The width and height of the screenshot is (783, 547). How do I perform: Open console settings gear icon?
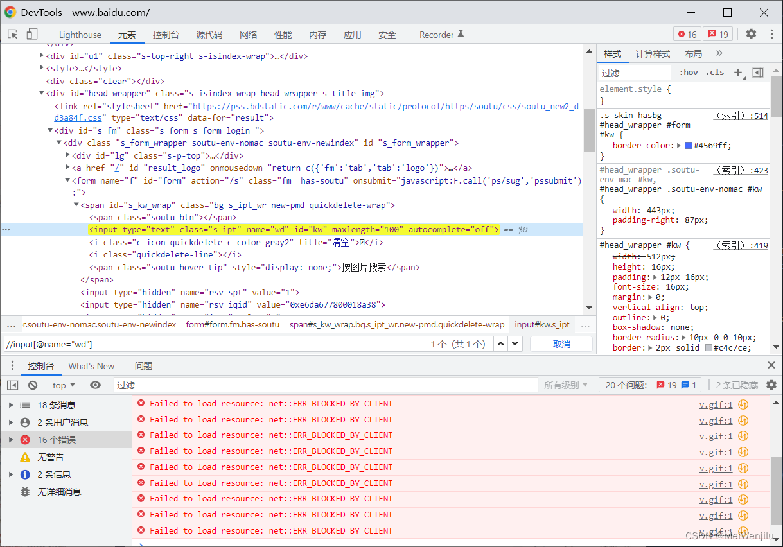pos(771,385)
